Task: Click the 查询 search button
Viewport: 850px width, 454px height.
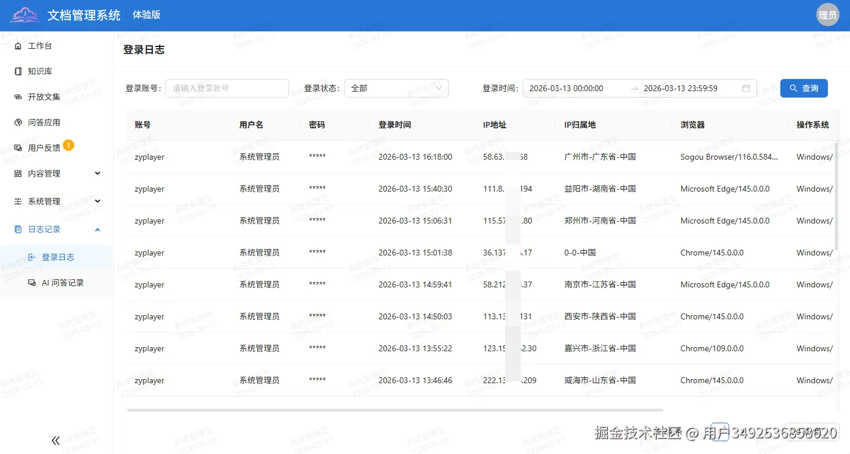Action: tap(804, 88)
